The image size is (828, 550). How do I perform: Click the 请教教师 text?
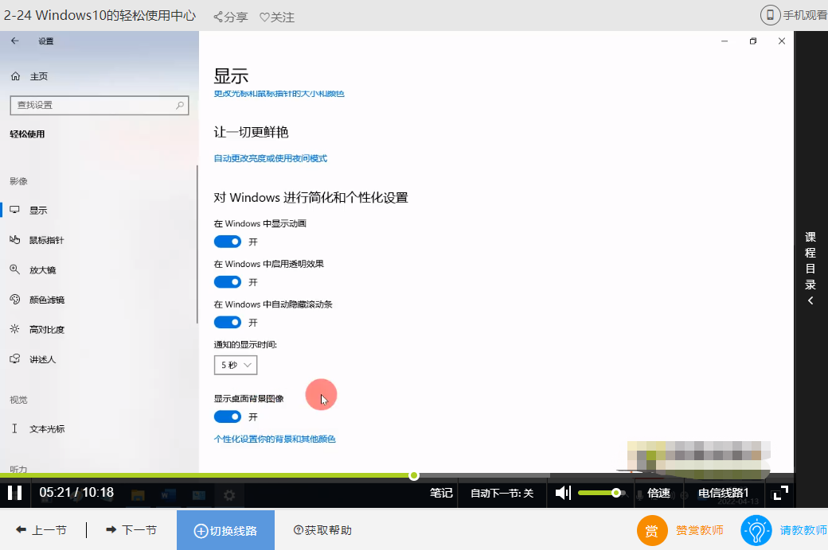pos(803,530)
